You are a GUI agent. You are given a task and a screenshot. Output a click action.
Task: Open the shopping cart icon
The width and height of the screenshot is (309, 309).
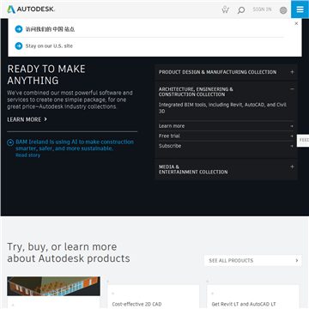pos(225,9)
